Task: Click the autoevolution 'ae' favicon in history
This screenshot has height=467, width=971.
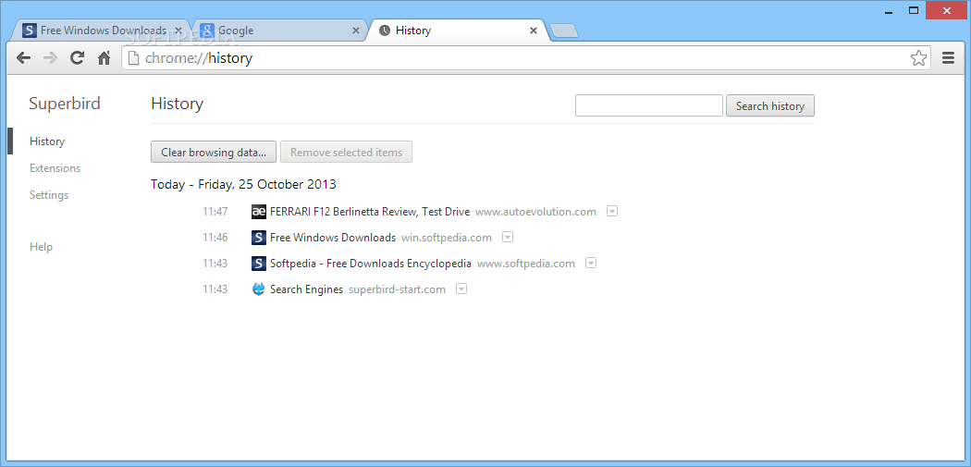Action: tap(259, 212)
